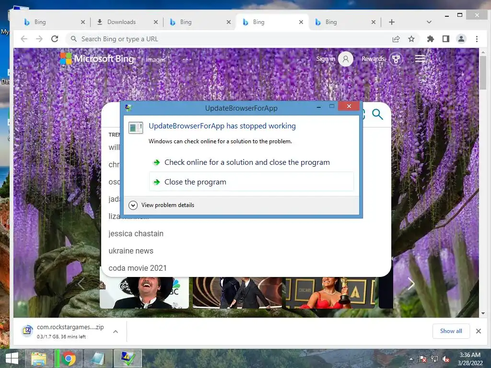Image resolution: width=491 pixels, height=368 pixels.
Task: Click the muted volume tray icon
Action: tap(446, 359)
